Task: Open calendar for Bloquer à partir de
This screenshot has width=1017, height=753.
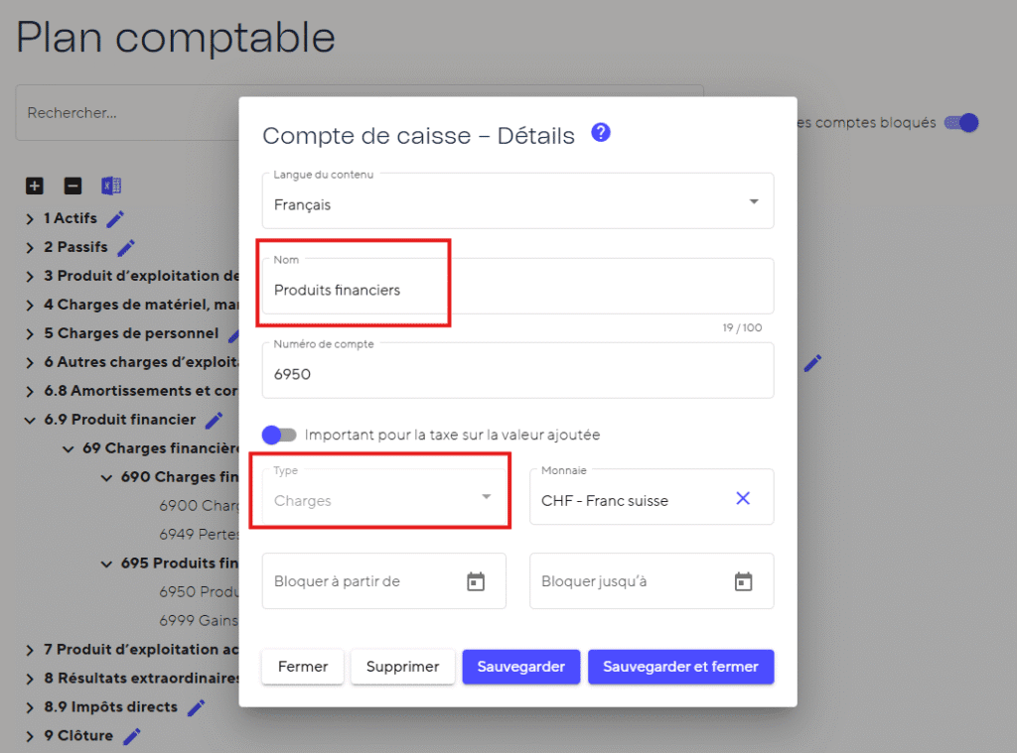Action: (476, 581)
